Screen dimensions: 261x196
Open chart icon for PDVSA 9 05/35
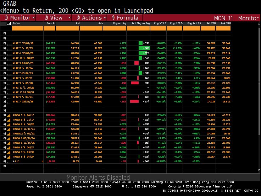[x=9, y=152]
